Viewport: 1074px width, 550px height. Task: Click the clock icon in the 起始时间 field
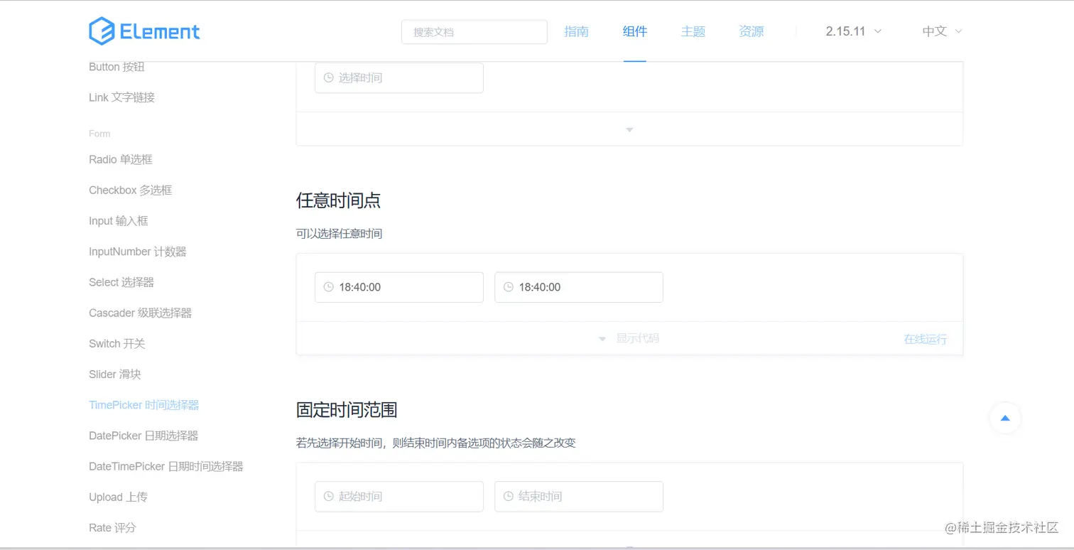(327, 496)
